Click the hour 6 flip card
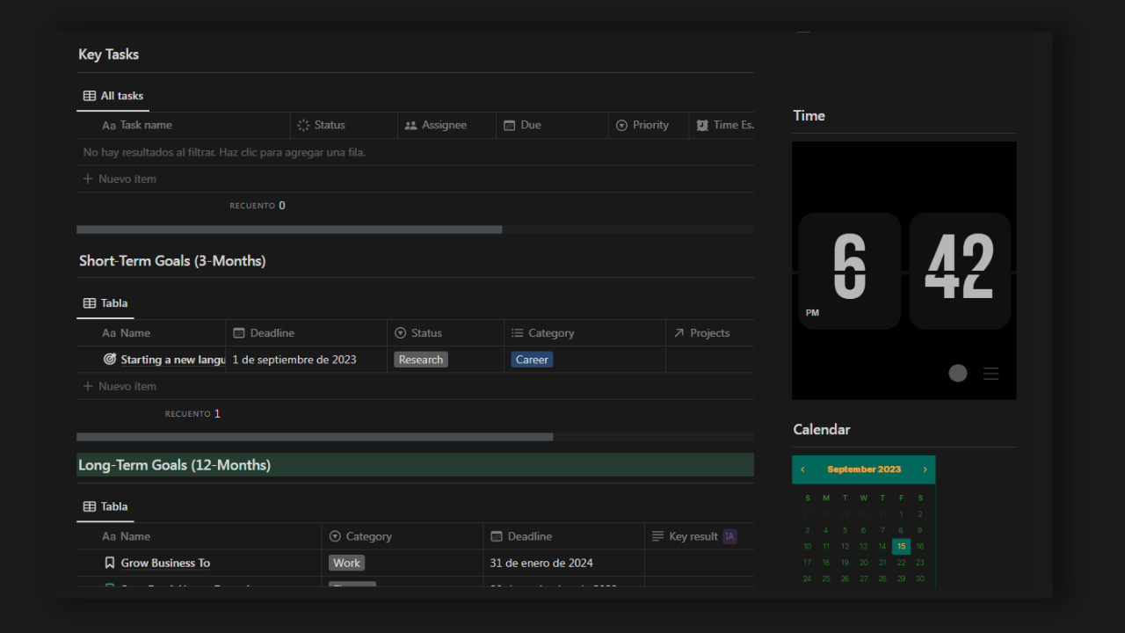This screenshot has height=633, width=1125. click(x=850, y=271)
